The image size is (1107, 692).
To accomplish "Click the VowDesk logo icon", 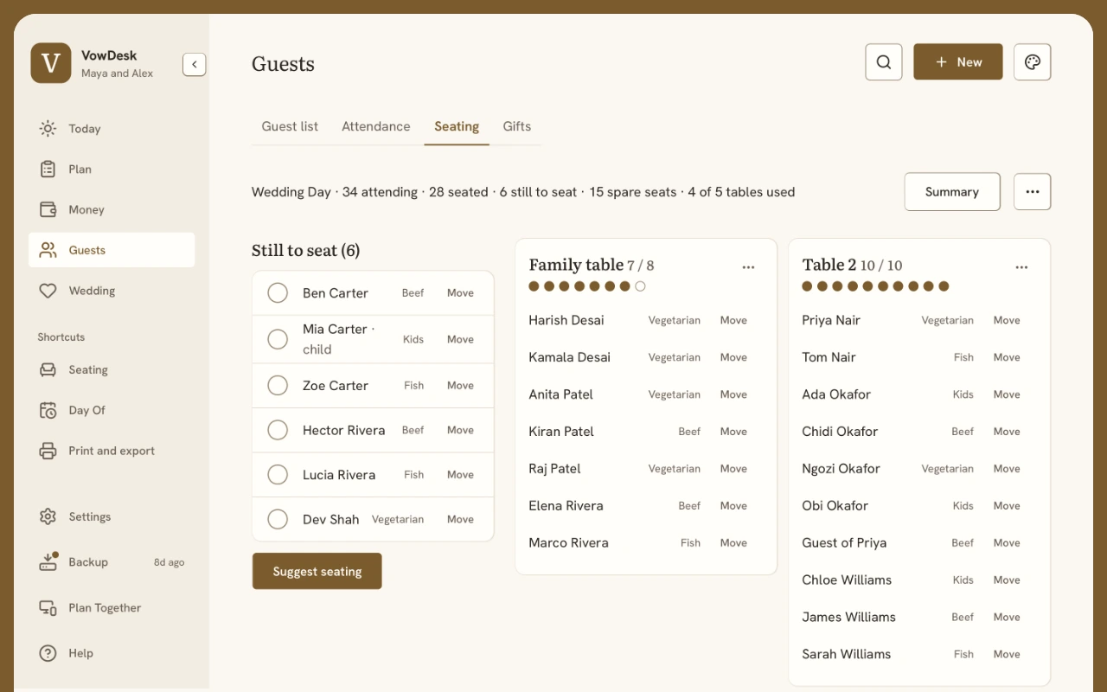I will coord(51,63).
